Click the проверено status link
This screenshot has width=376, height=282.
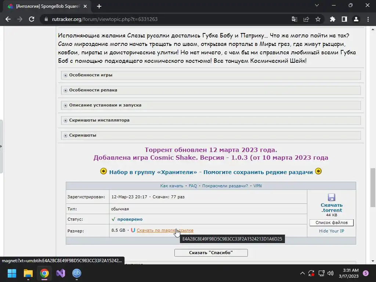[130, 219]
